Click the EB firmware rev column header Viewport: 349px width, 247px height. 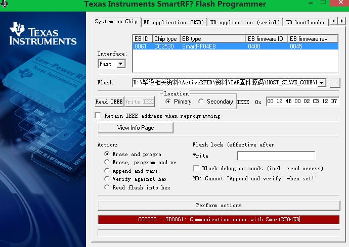313,39
